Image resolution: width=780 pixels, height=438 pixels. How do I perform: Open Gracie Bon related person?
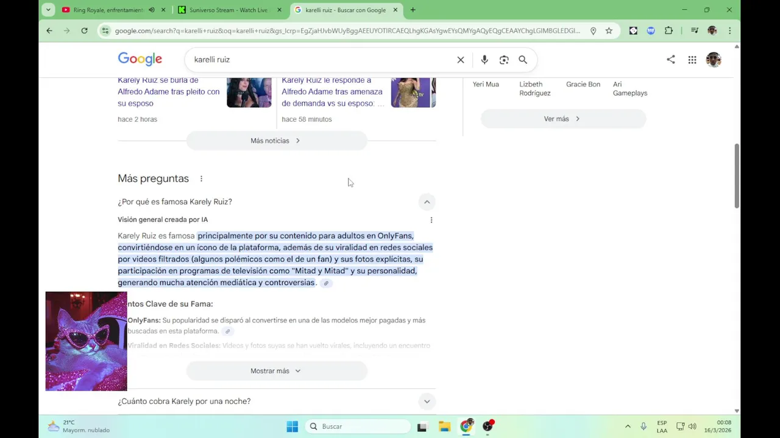point(583,85)
